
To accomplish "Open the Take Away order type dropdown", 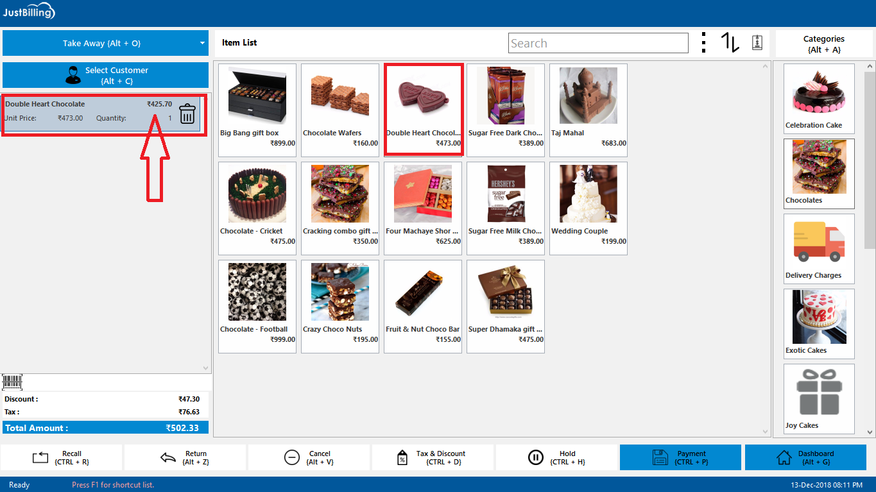I will click(106, 43).
